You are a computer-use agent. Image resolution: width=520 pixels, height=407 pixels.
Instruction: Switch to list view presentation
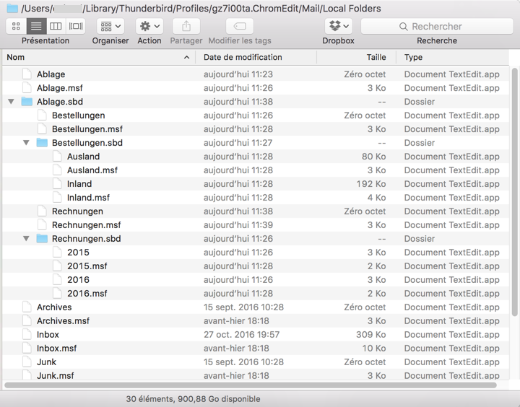pos(36,26)
